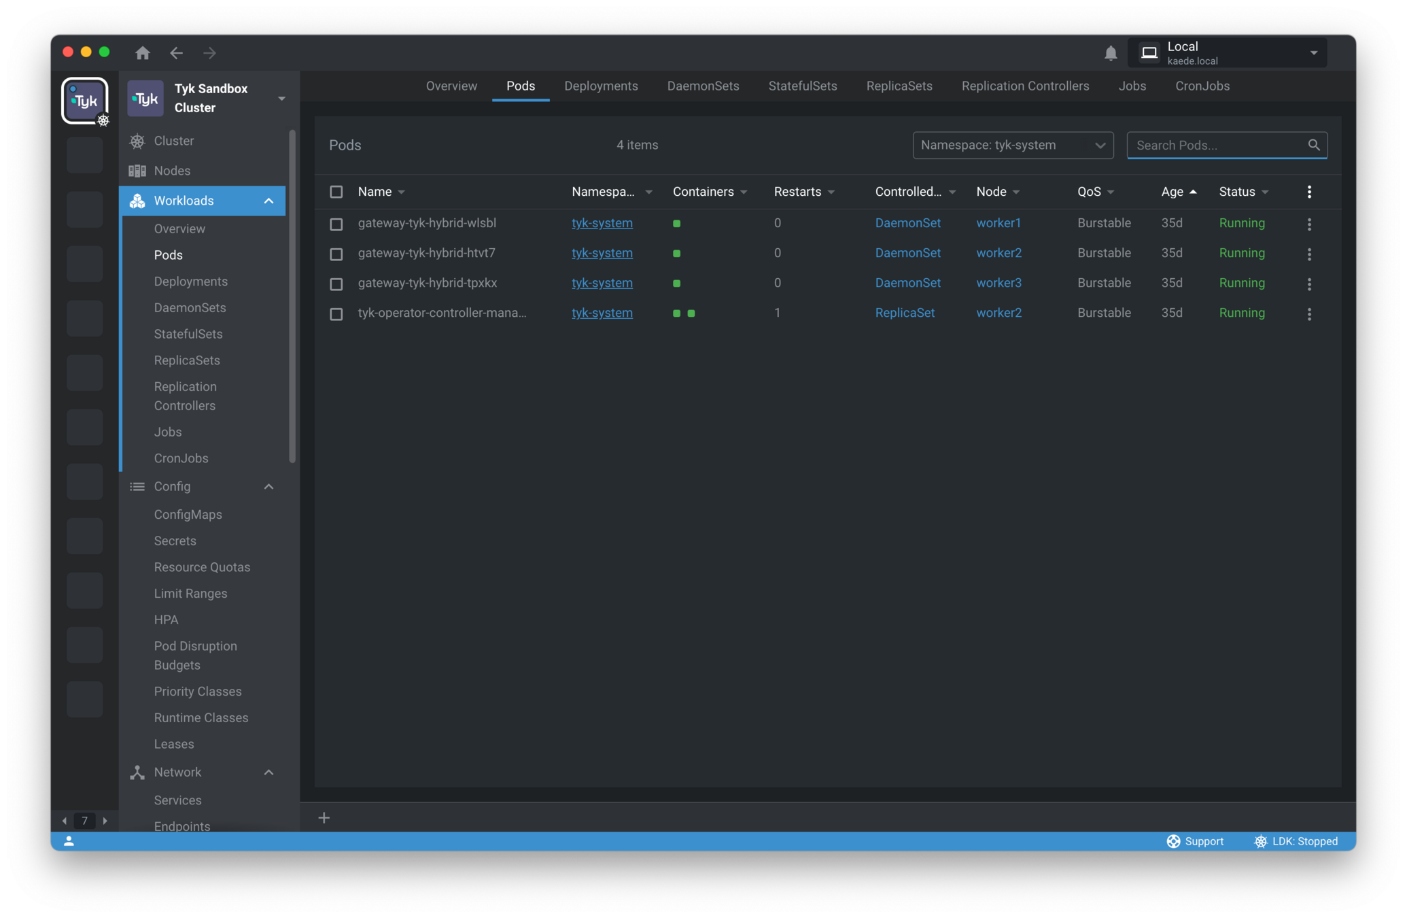
Task: Click the search magnifier icon in Pods
Action: (x=1313, y=145)
